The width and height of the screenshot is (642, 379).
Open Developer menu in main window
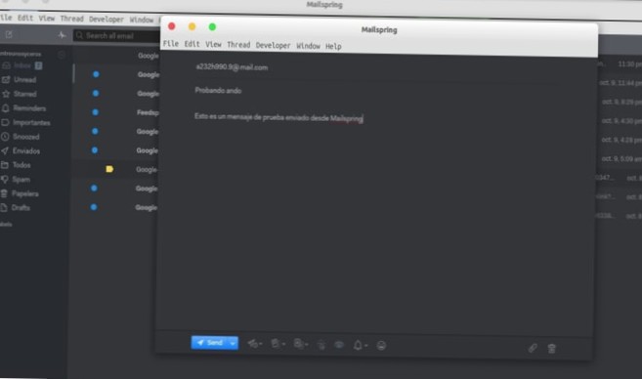[x=107, y=20]
